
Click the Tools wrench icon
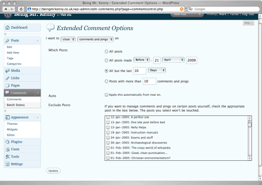(7, 156)
